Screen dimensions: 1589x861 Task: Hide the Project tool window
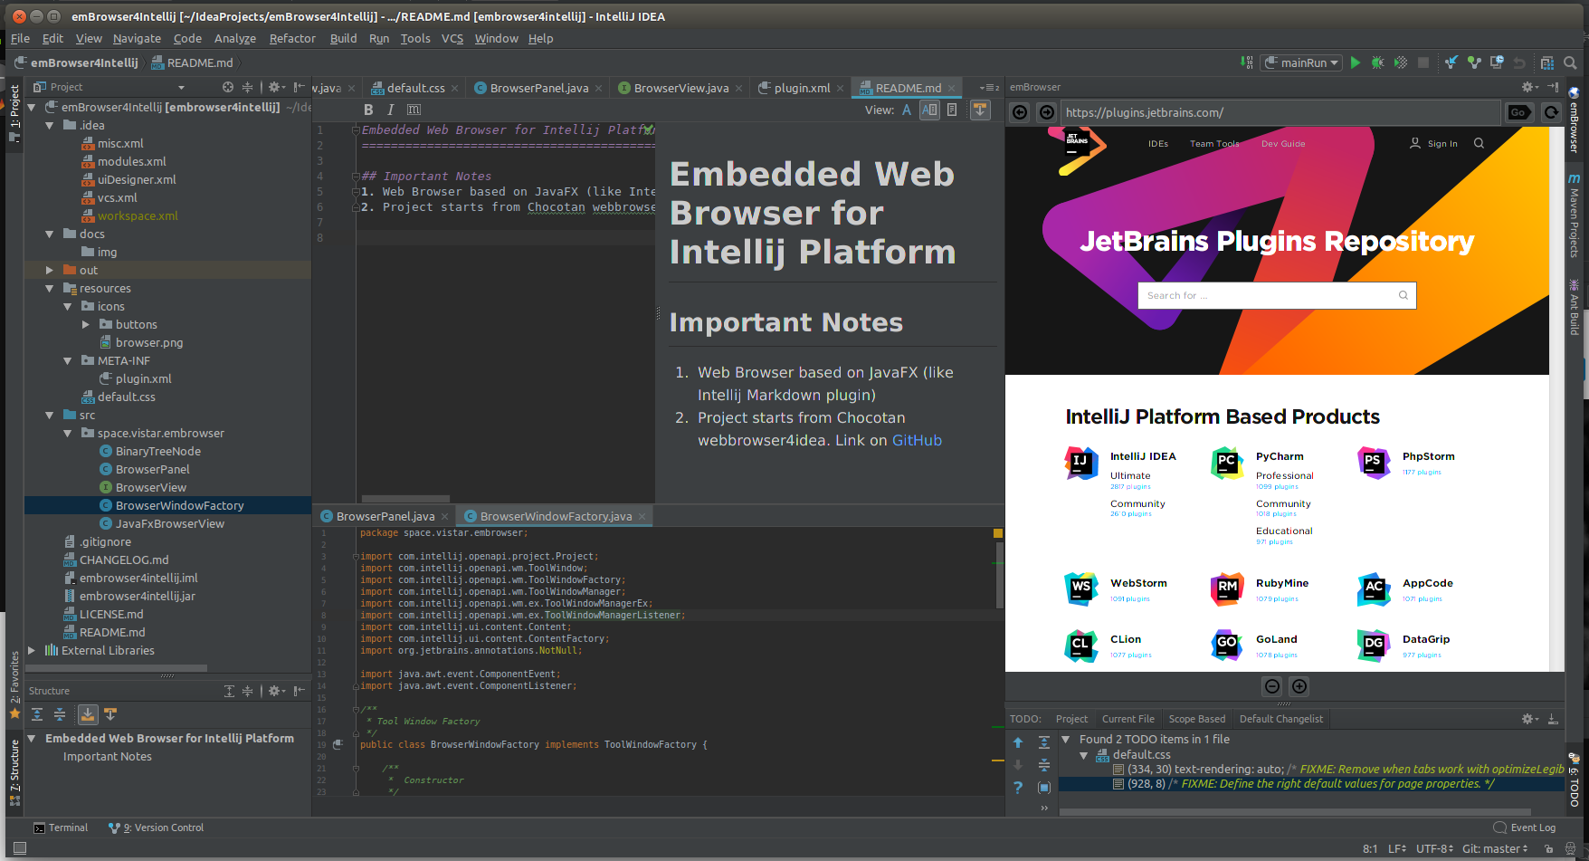click(300, 87)
